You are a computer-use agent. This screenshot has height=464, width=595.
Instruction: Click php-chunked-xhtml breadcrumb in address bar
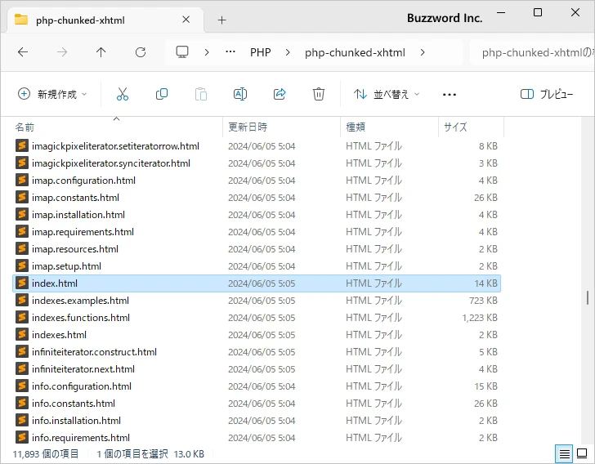[355, 52]
